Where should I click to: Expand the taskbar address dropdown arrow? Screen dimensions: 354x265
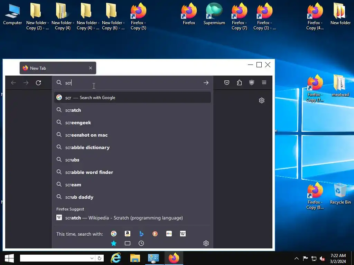92,258
